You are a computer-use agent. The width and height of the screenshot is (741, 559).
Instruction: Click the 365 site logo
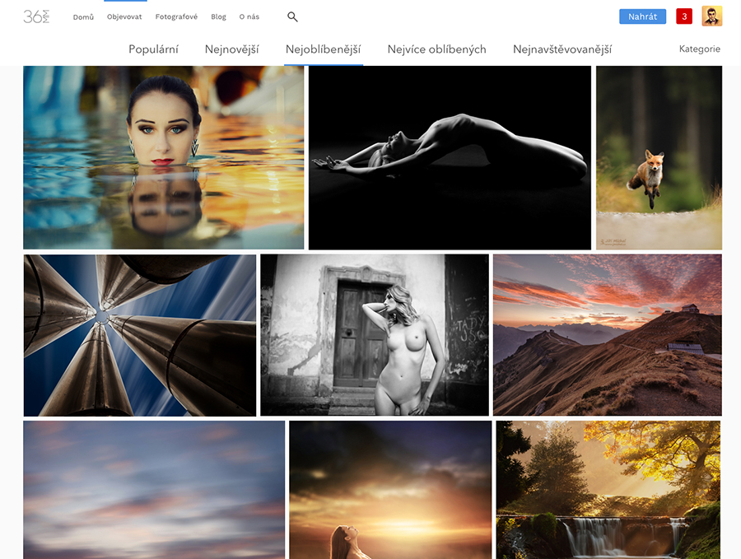tap(36, 16)
